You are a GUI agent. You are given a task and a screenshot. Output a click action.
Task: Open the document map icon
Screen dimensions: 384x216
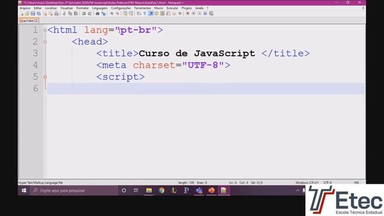[x=162, y=14]
